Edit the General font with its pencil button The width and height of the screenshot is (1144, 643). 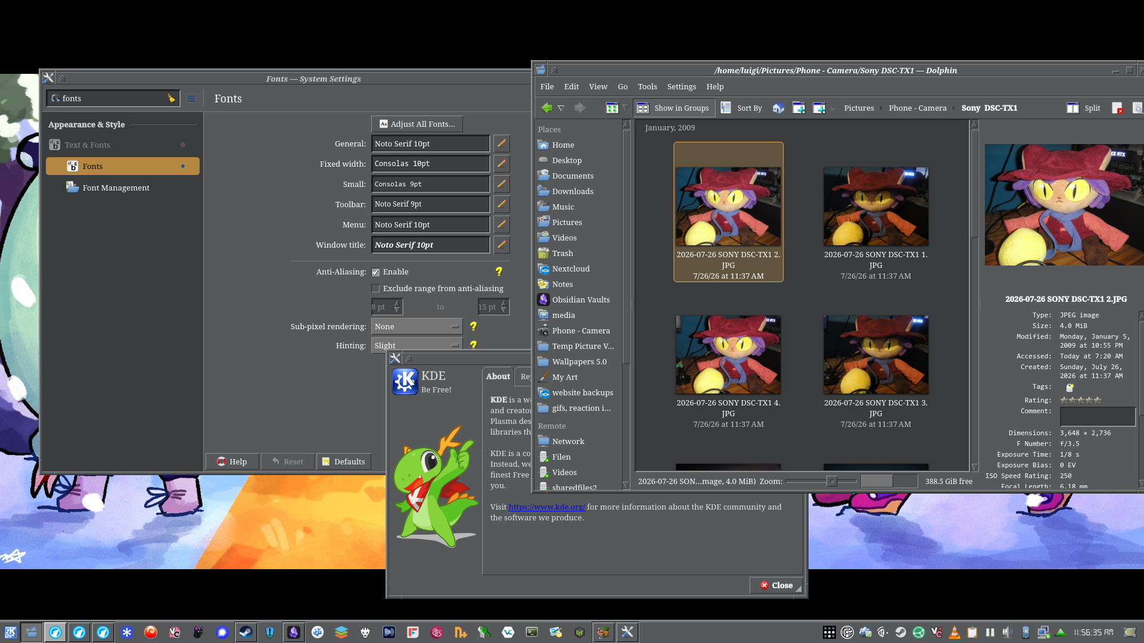point(502,143)
